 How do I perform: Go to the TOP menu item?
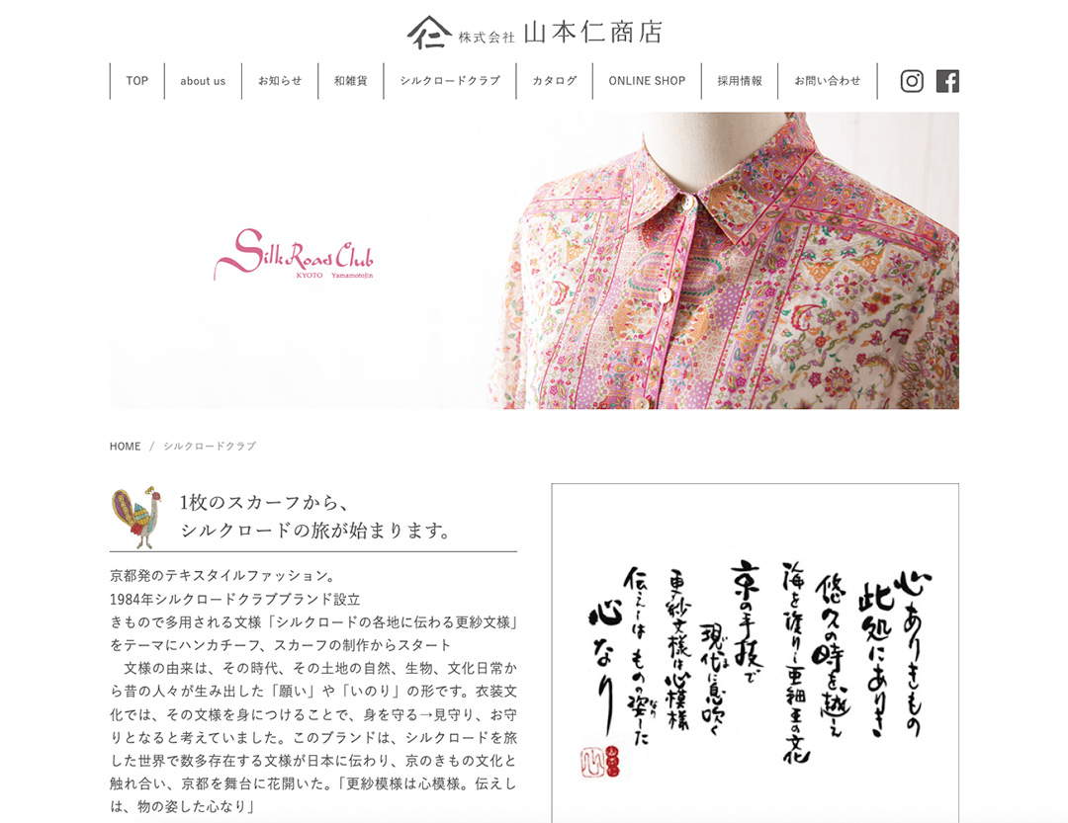click(136, 81)
